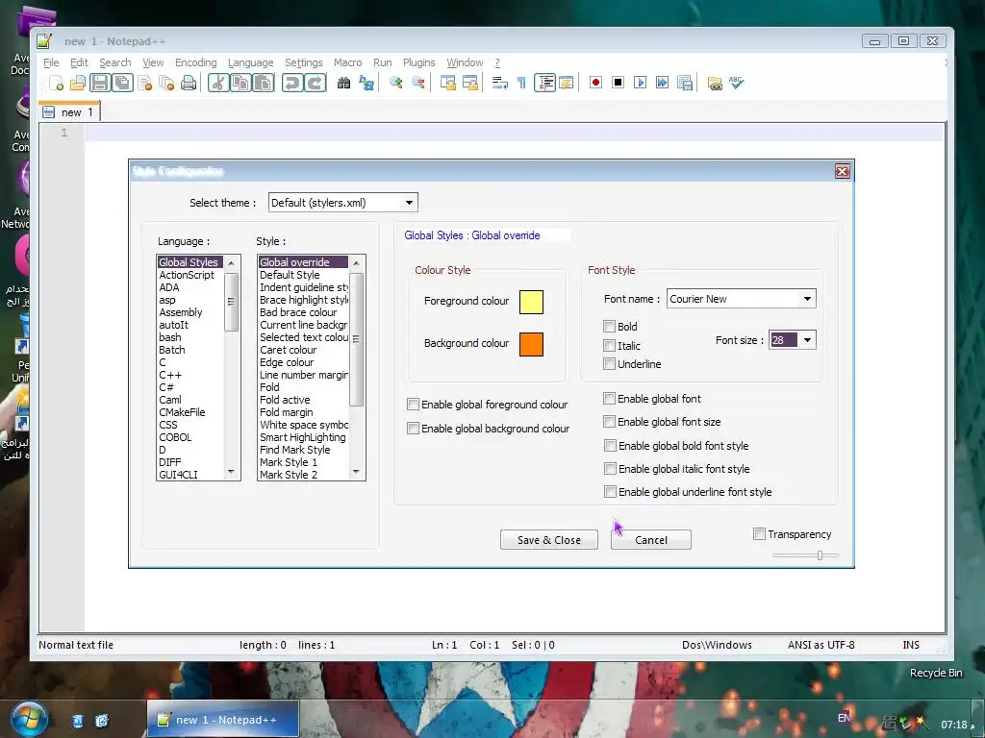Check Enable global foreground colour
The height and width of the screenshot is (738, 985).
coord(413,405)
